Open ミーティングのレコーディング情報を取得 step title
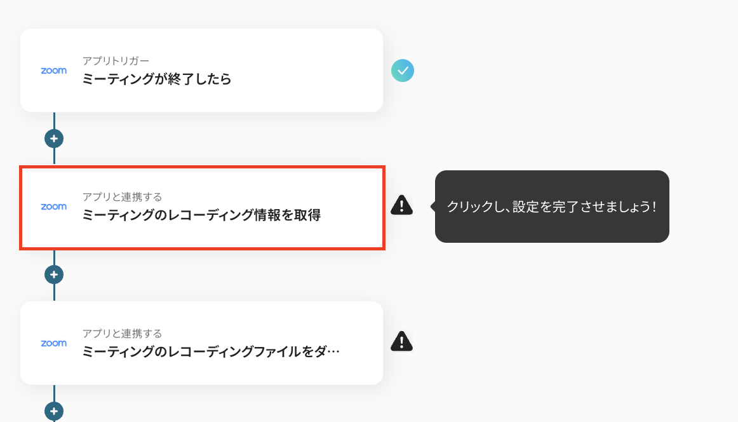Viewport: 738px width, 422px height. click(201, 215)
